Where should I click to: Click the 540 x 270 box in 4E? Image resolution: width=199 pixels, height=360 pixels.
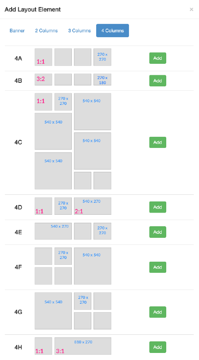pyautogui.click(x=53, y=231)
